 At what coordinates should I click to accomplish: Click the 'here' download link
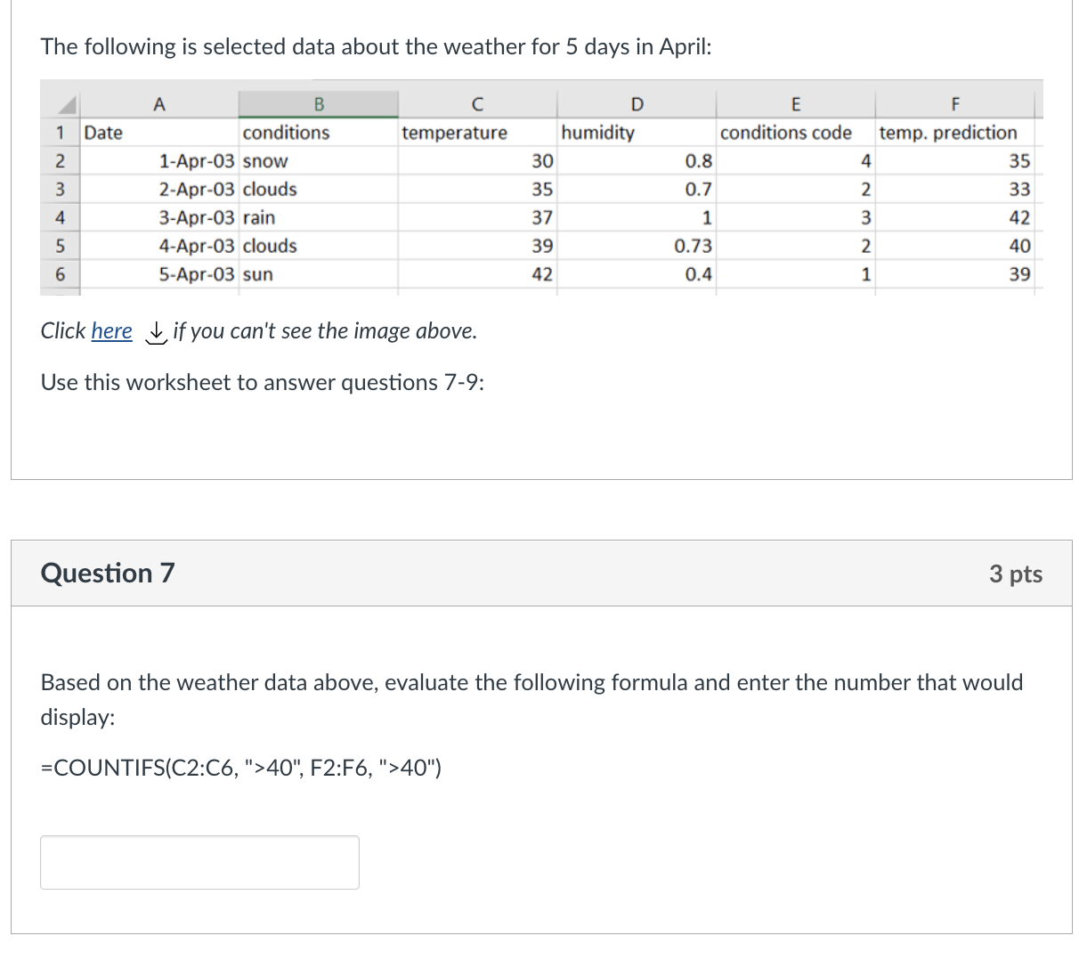click(111, 331)
